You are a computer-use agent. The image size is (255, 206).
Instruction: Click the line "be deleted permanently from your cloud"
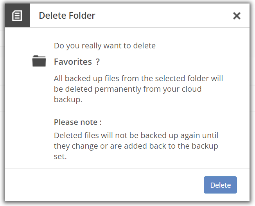click(127, 89)
